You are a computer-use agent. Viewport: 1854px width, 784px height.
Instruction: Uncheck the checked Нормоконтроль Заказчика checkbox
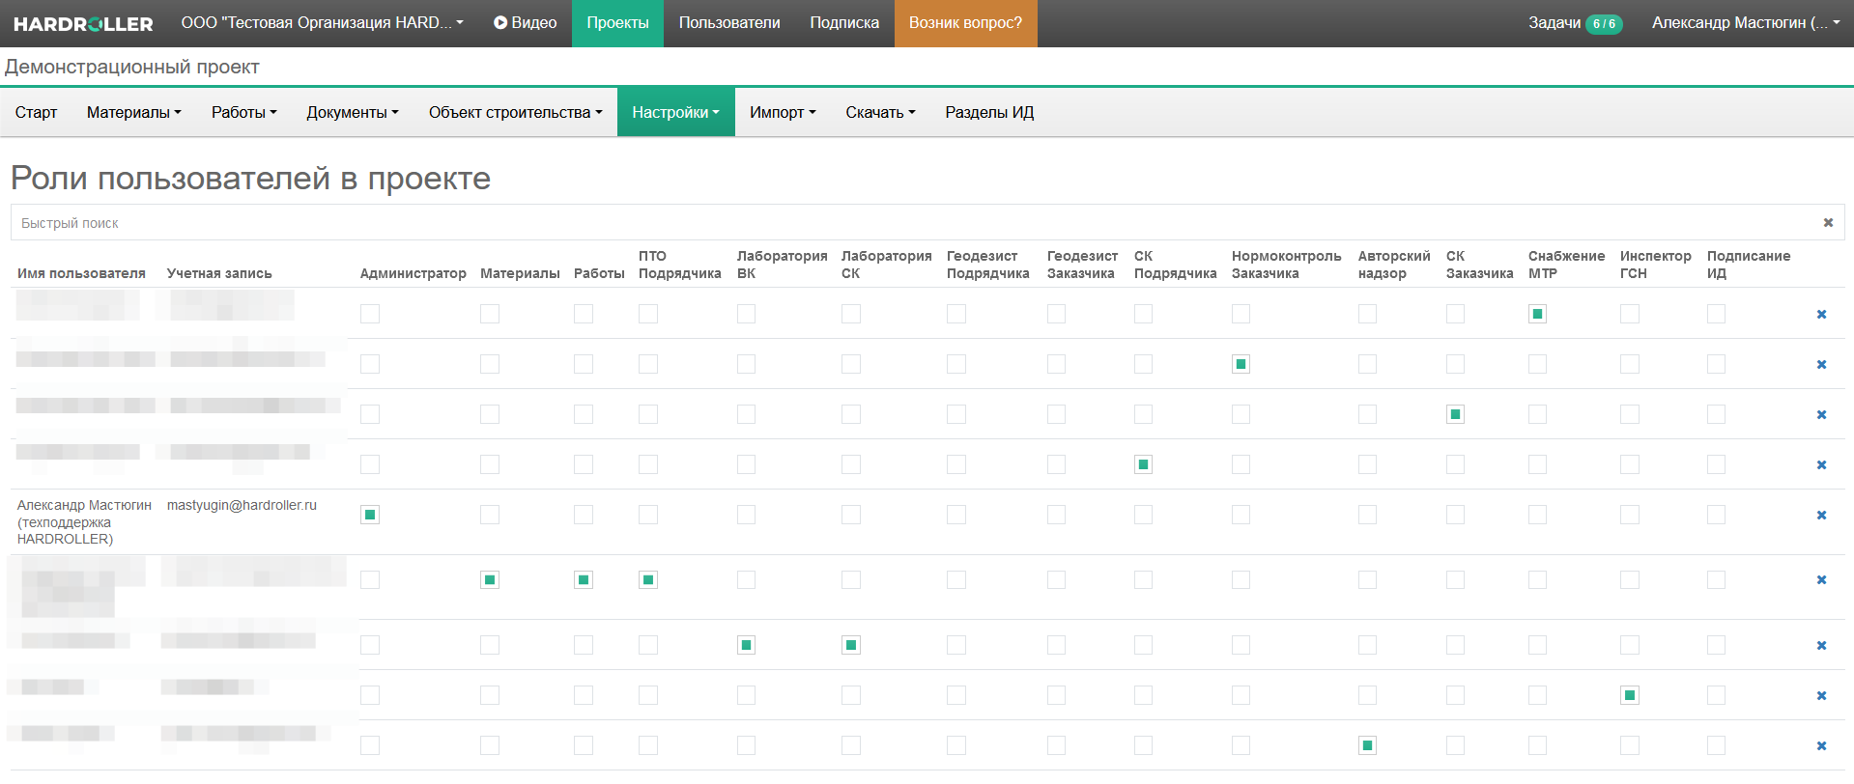point(1241,364)
